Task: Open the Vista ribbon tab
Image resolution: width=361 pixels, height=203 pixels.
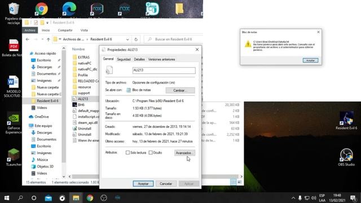Action: click(x=84, y=30)
